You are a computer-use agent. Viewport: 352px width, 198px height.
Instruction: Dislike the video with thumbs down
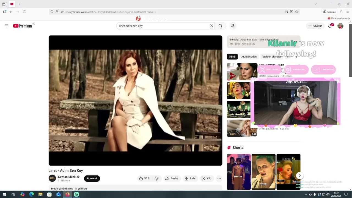click(156, 178)
